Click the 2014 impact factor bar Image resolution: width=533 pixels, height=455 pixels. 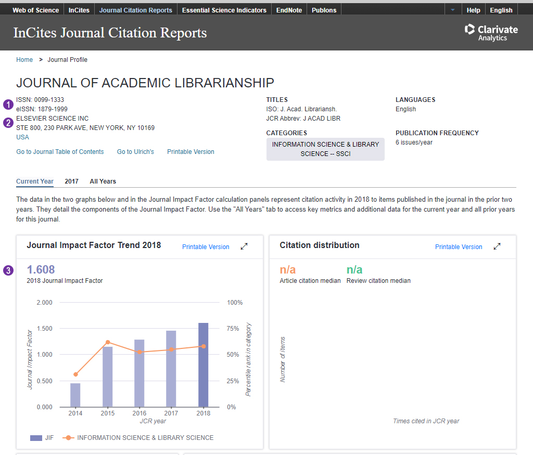click(75, 395)
